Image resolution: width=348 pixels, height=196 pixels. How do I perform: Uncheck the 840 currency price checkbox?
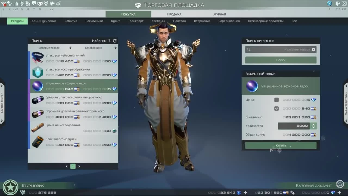(x=276, y=108)
